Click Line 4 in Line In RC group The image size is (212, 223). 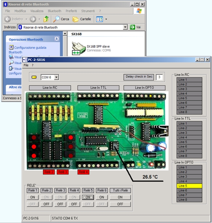(190, 94)
